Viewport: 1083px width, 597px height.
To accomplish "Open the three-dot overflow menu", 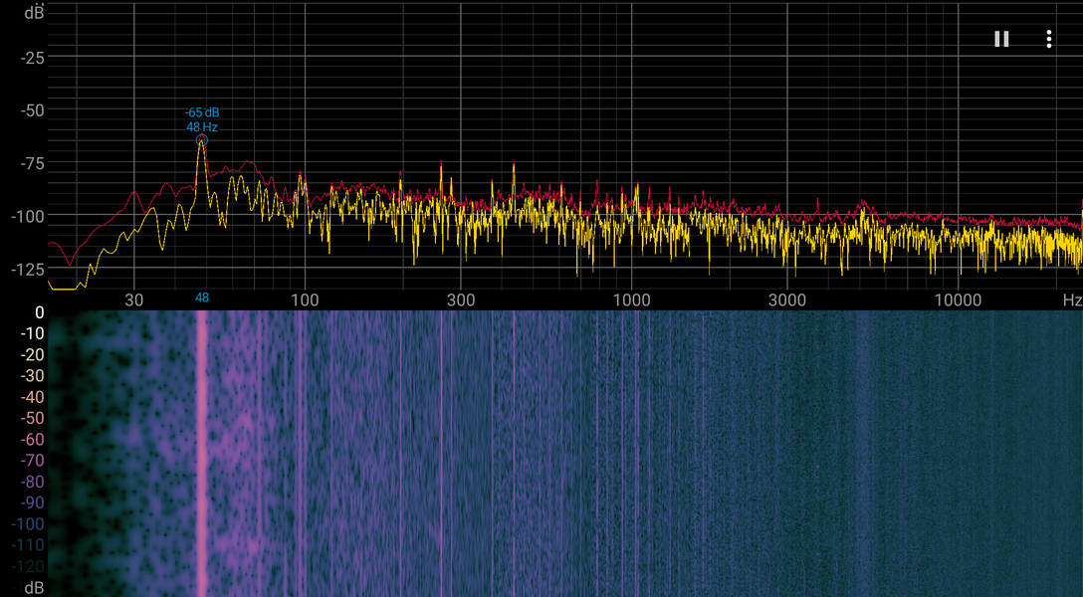I will 1048,39.
